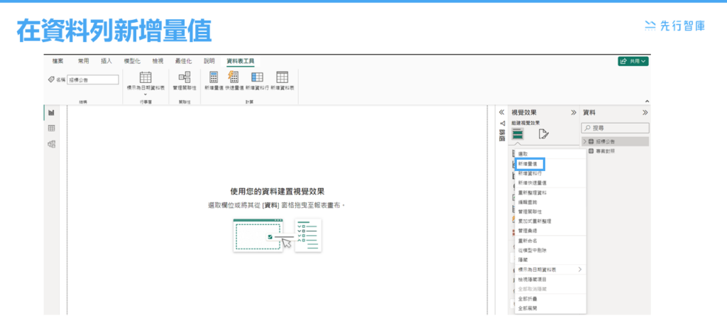Choose 新增快速量值 in the context menu

coord(550,182)
